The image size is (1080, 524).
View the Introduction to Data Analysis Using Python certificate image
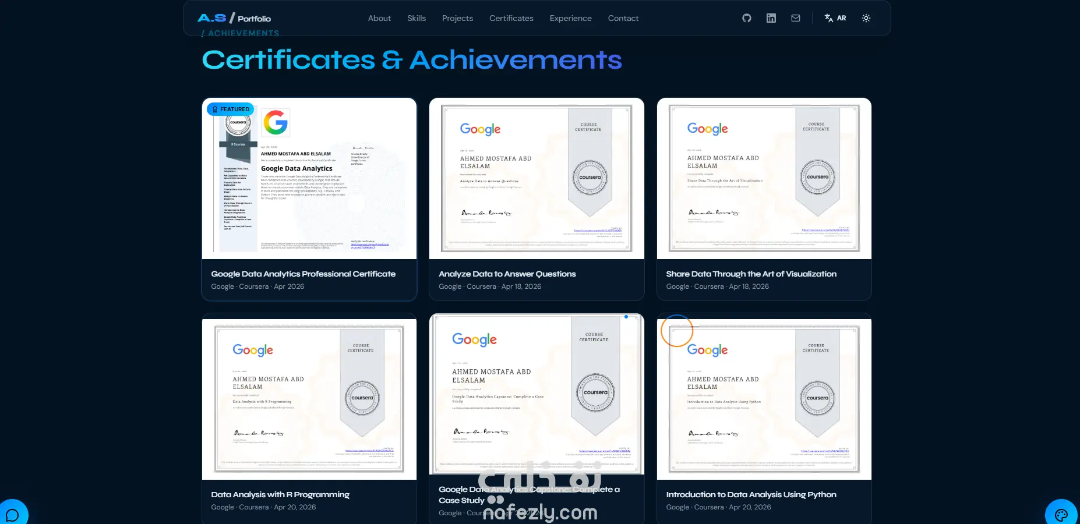[x=764, y=399]
